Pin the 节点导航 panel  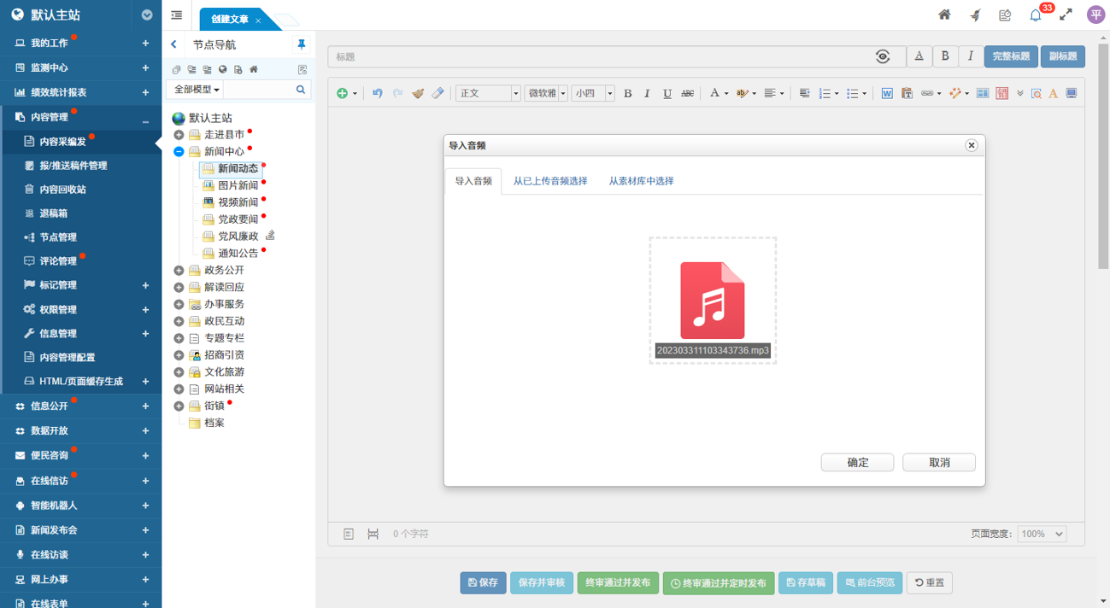tap(301, 44)
